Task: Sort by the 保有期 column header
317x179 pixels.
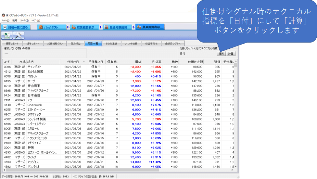Action: point(112,62)
